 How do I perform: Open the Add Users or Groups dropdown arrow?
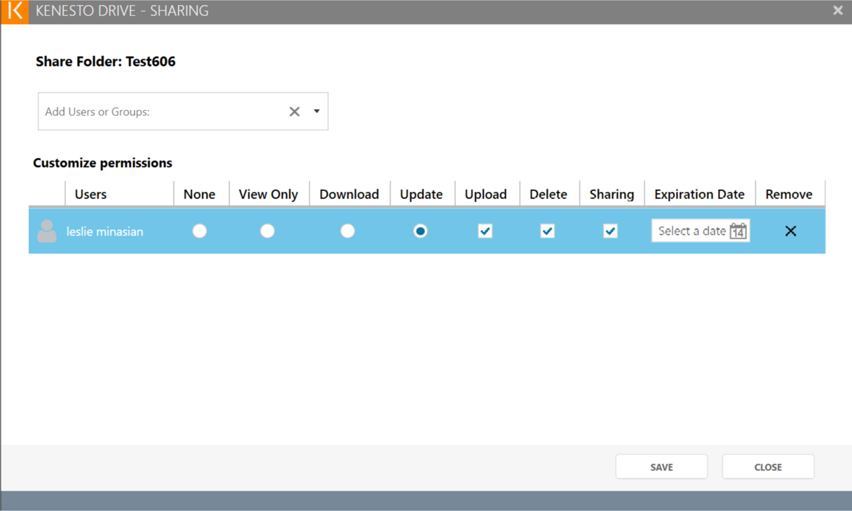[316, 112]
